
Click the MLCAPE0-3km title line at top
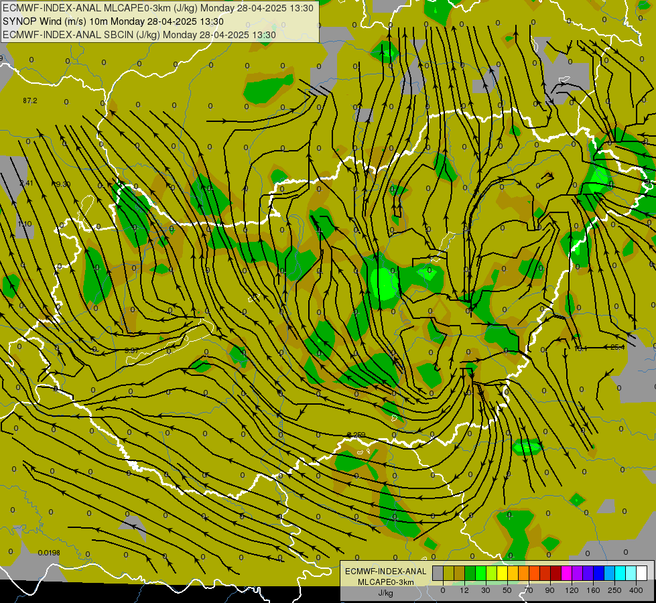157,8
